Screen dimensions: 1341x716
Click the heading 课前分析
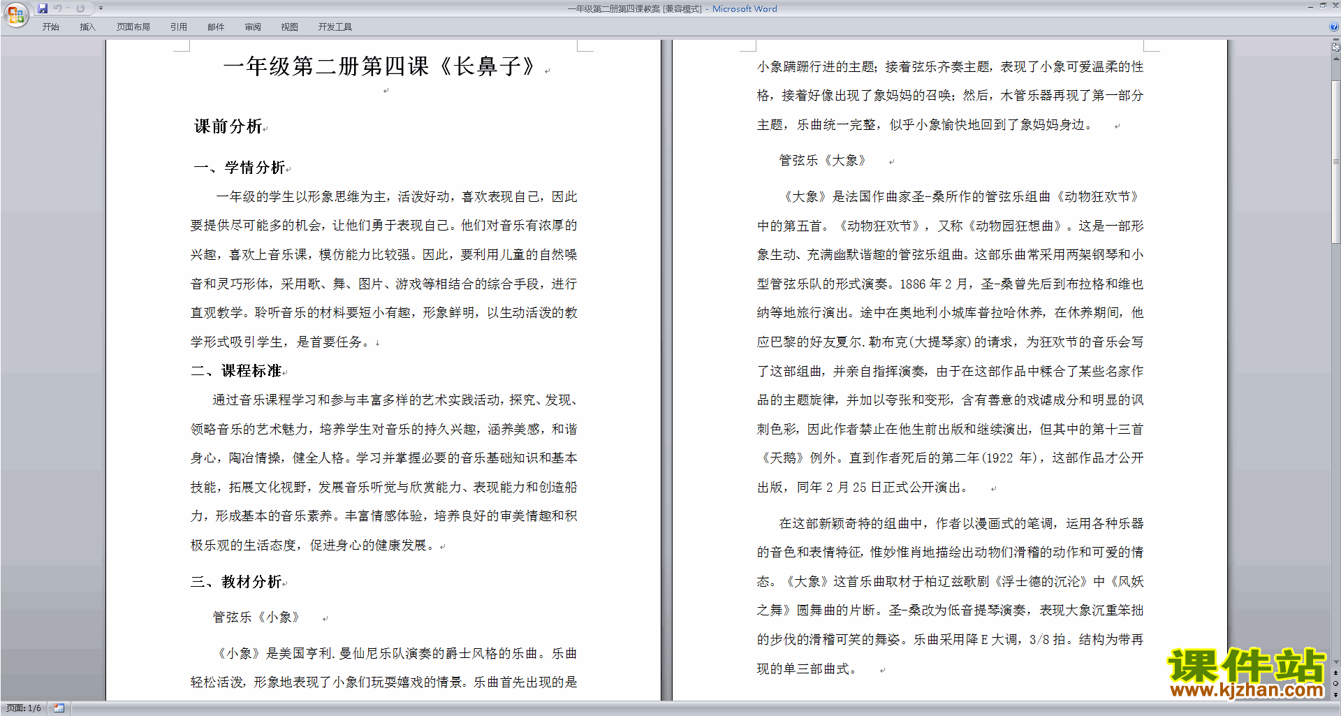228,126
